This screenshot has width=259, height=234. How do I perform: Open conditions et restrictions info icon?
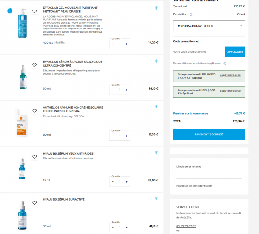coord(225,63)
